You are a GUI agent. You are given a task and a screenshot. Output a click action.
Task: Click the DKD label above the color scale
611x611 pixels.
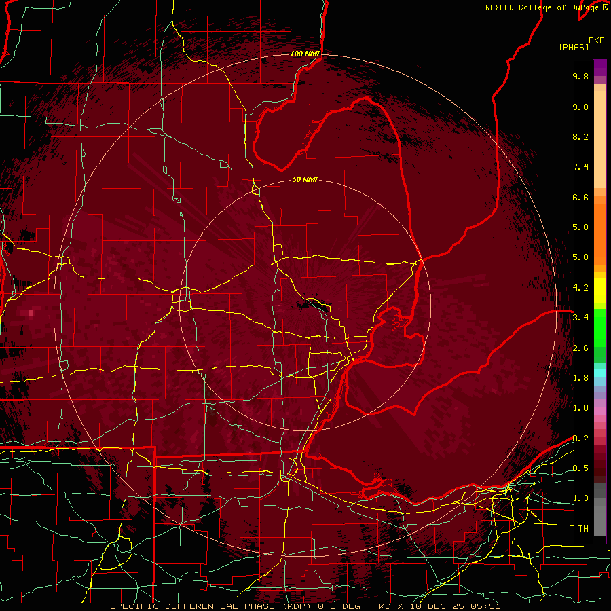coord(597,41)
